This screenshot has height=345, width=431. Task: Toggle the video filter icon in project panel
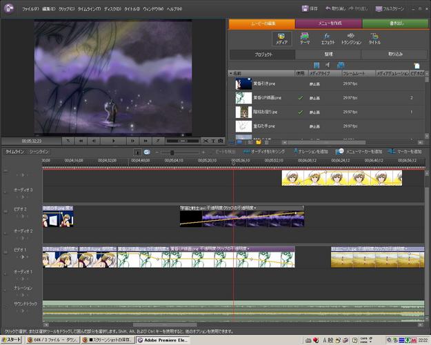317,65
